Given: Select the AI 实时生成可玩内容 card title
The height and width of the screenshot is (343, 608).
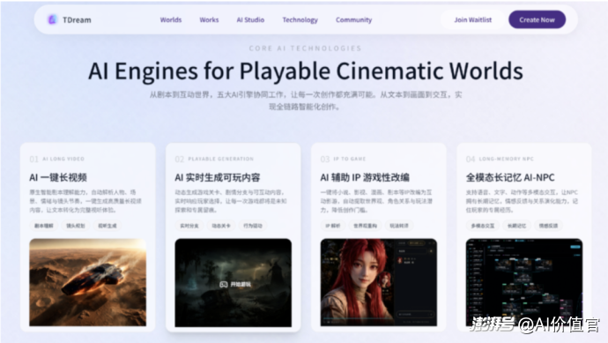Looking at the screenshot, I should pos(217,177).
